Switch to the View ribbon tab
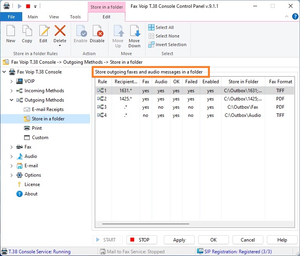This screenshot has height=256, width=300. click(54, 17)
